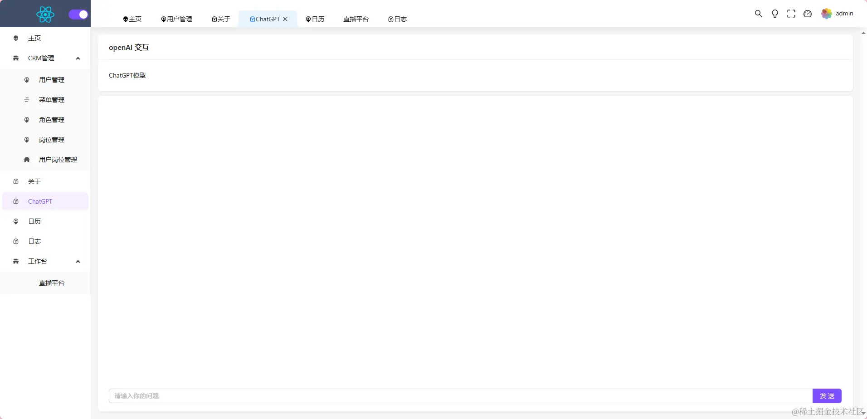
Task: Click the 角色管理 sidebar icon
Action: click(x=27, y=120)
